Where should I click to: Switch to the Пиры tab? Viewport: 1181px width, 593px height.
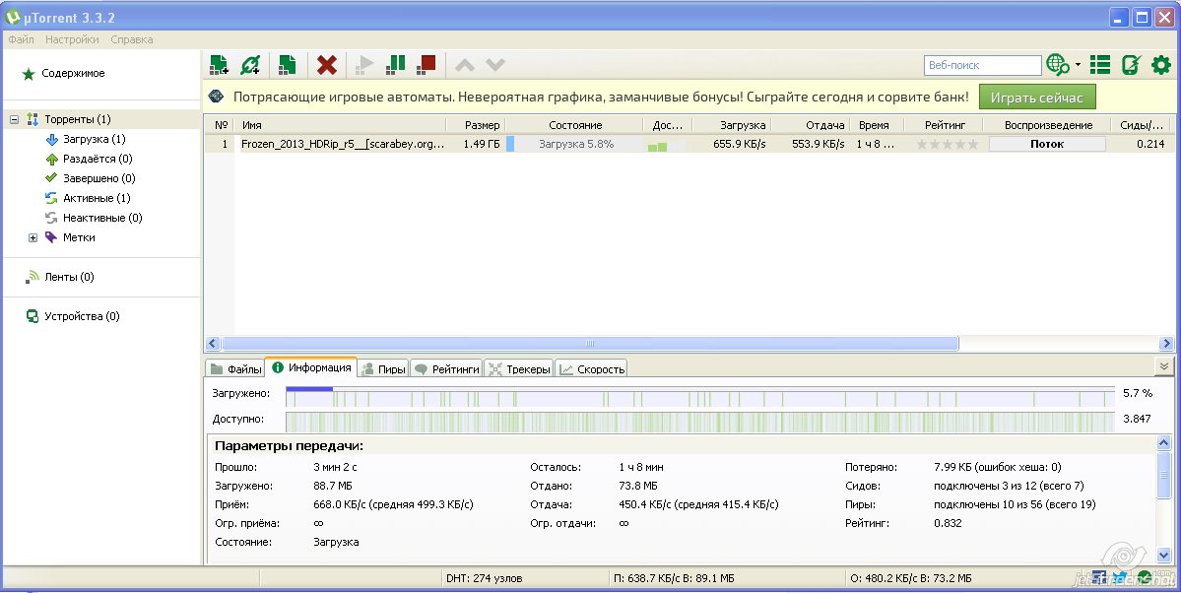click(383, 369)
